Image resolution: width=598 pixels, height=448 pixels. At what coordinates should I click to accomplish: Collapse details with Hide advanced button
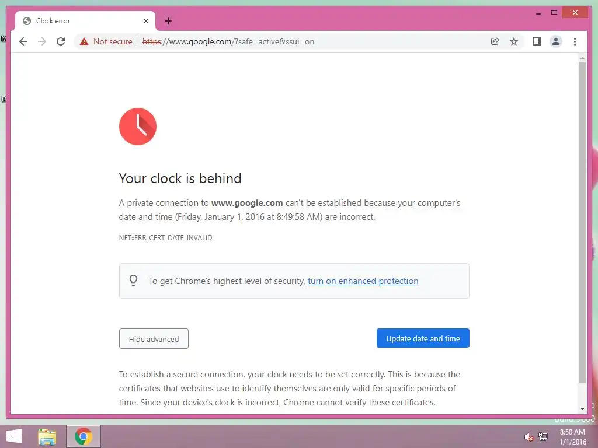pos(154,339)
